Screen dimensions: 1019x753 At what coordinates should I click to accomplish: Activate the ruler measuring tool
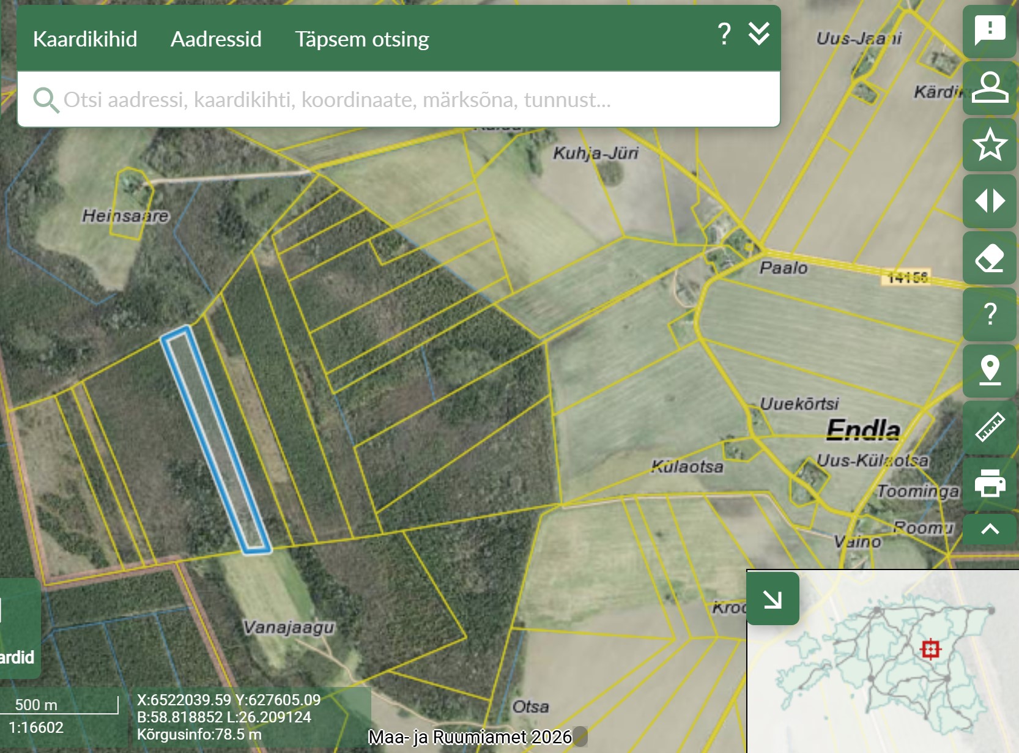point(989,427)
